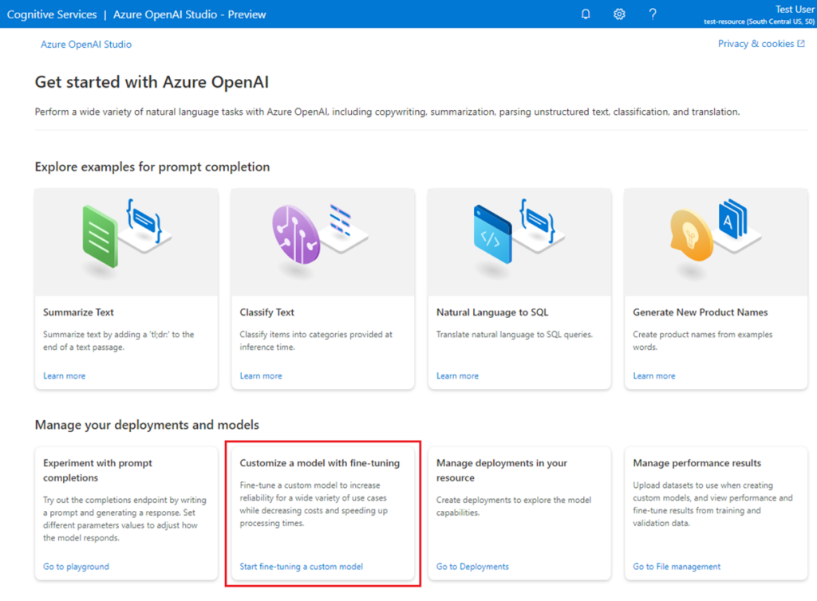This screenshot has height=601, width=817.
Task: Open the Test User account menu
Action: [x=795, y=9]
